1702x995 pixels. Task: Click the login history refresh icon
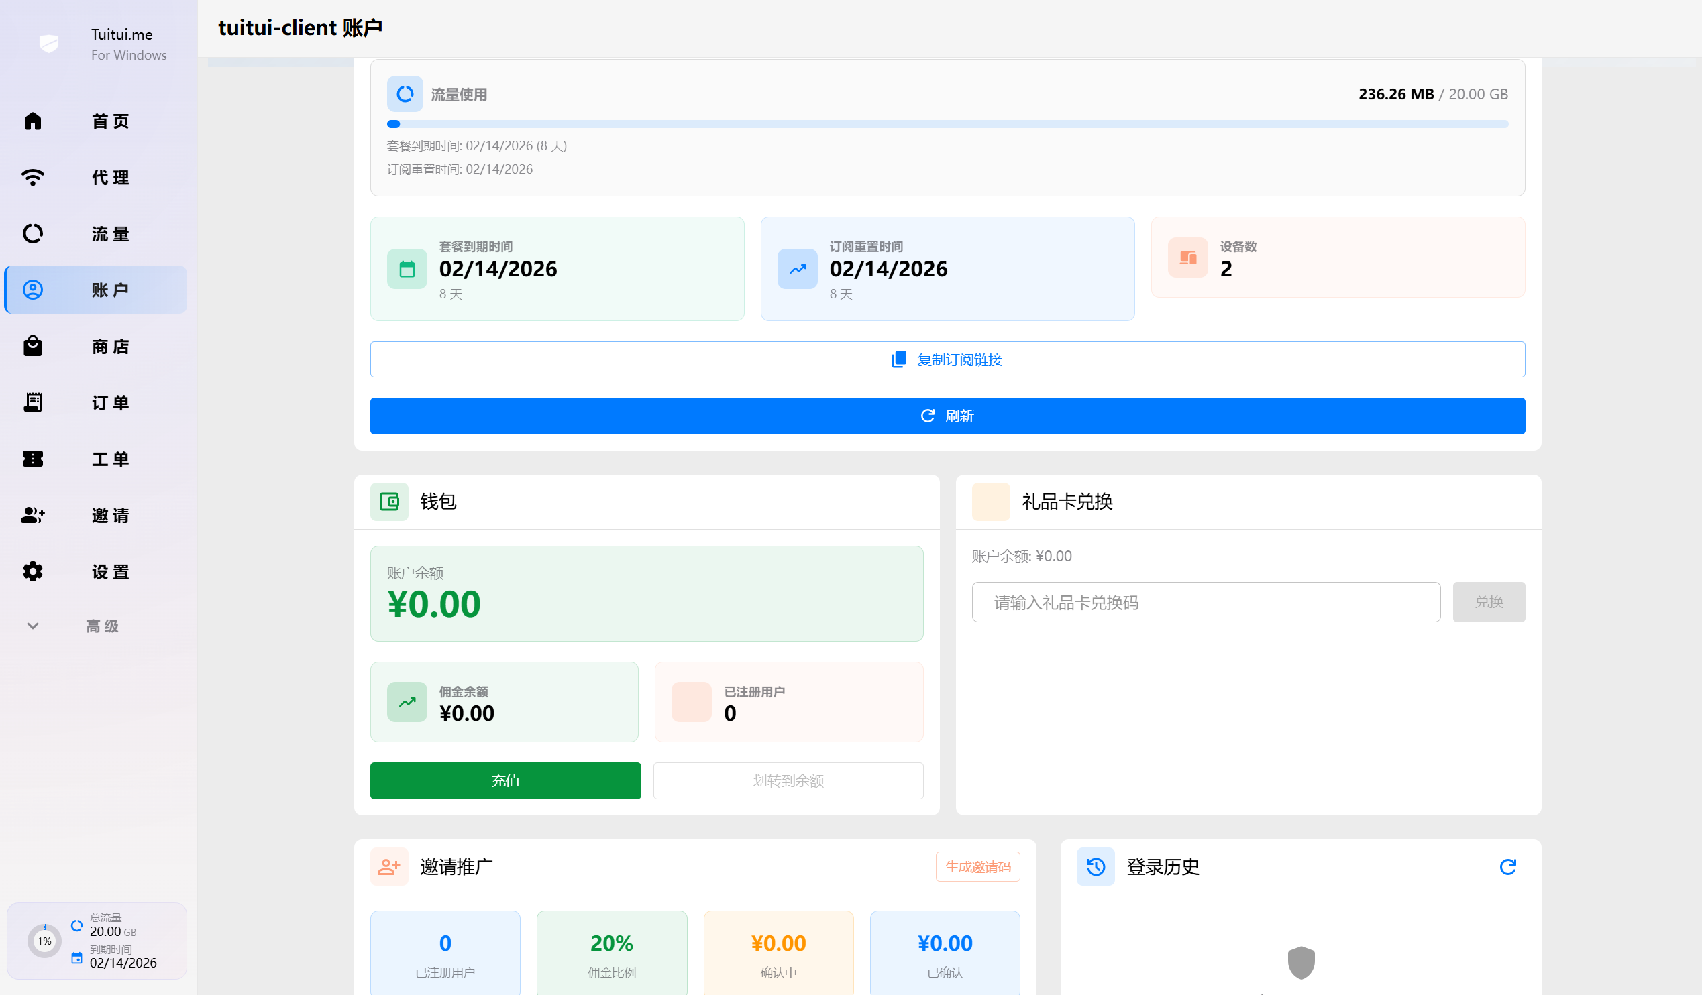pos(1507,867)
